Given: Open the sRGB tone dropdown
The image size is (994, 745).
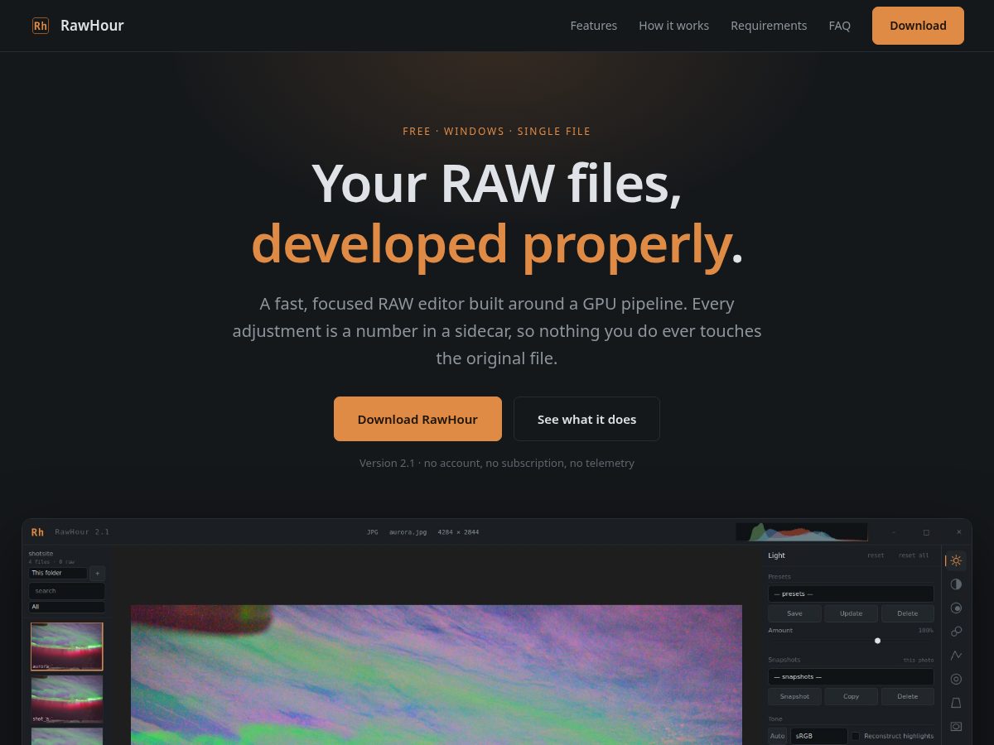Looking at the screenshot, I should coord(818,736).
